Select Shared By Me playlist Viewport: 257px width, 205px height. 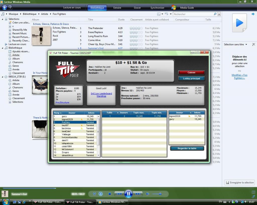18,30
